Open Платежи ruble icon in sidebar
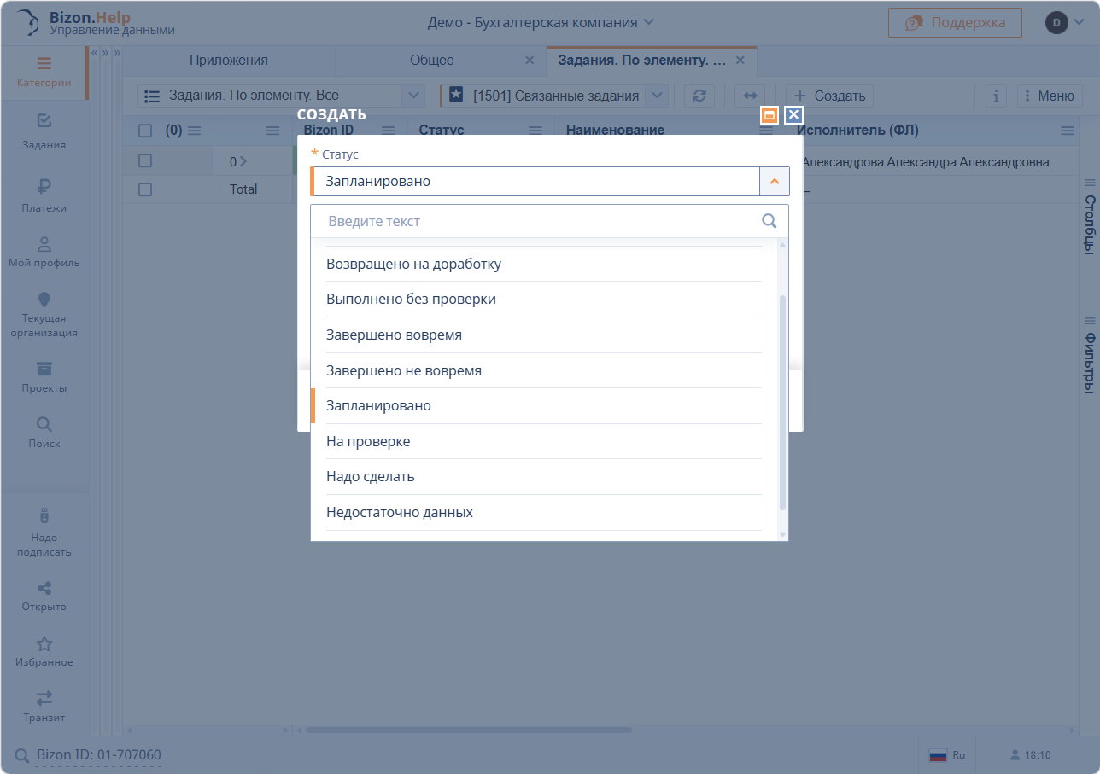Viewport: 1100px width, 774px height. pos(44,194)
